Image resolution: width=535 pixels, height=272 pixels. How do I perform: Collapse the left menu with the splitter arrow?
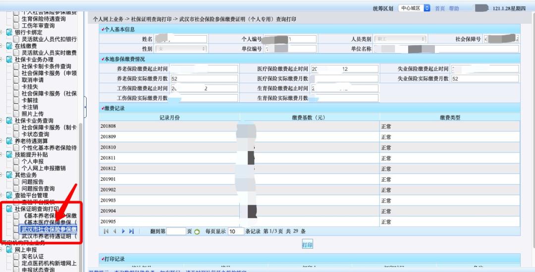pos(85,107)
